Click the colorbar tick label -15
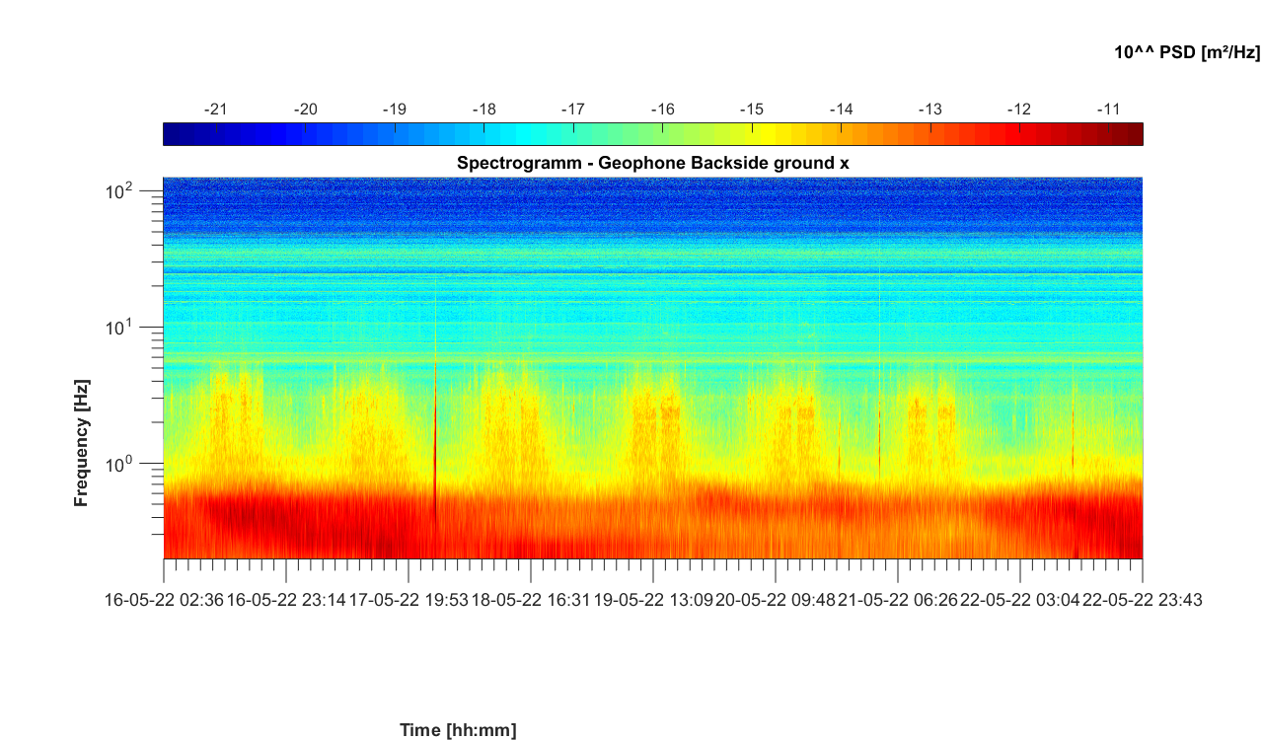The image size is (1263, 740). [752, 110]
